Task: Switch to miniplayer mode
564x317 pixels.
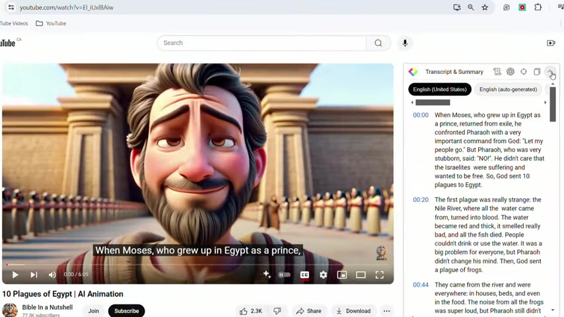Action: [341, 275]
